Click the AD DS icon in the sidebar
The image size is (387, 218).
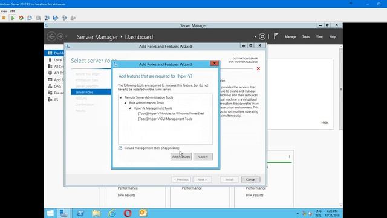[50, 73]
